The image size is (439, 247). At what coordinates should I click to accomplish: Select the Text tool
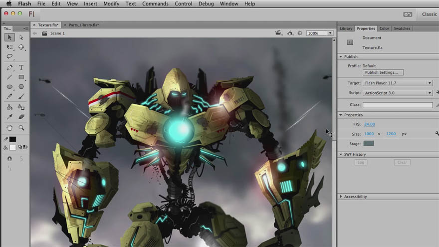click(21, 67)
